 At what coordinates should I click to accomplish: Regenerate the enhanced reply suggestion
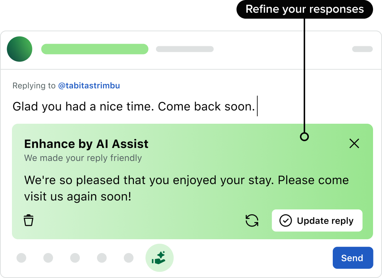[252, 221]
